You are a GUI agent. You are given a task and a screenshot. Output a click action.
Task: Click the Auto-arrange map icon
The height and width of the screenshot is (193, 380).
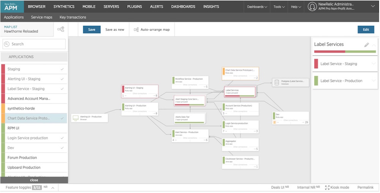pyautogui.click(x=136, y=30)
